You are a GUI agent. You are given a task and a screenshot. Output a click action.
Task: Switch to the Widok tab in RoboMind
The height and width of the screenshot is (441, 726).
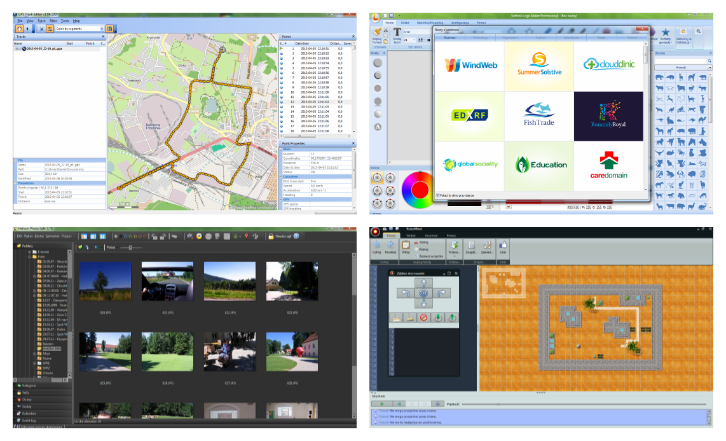411,235
